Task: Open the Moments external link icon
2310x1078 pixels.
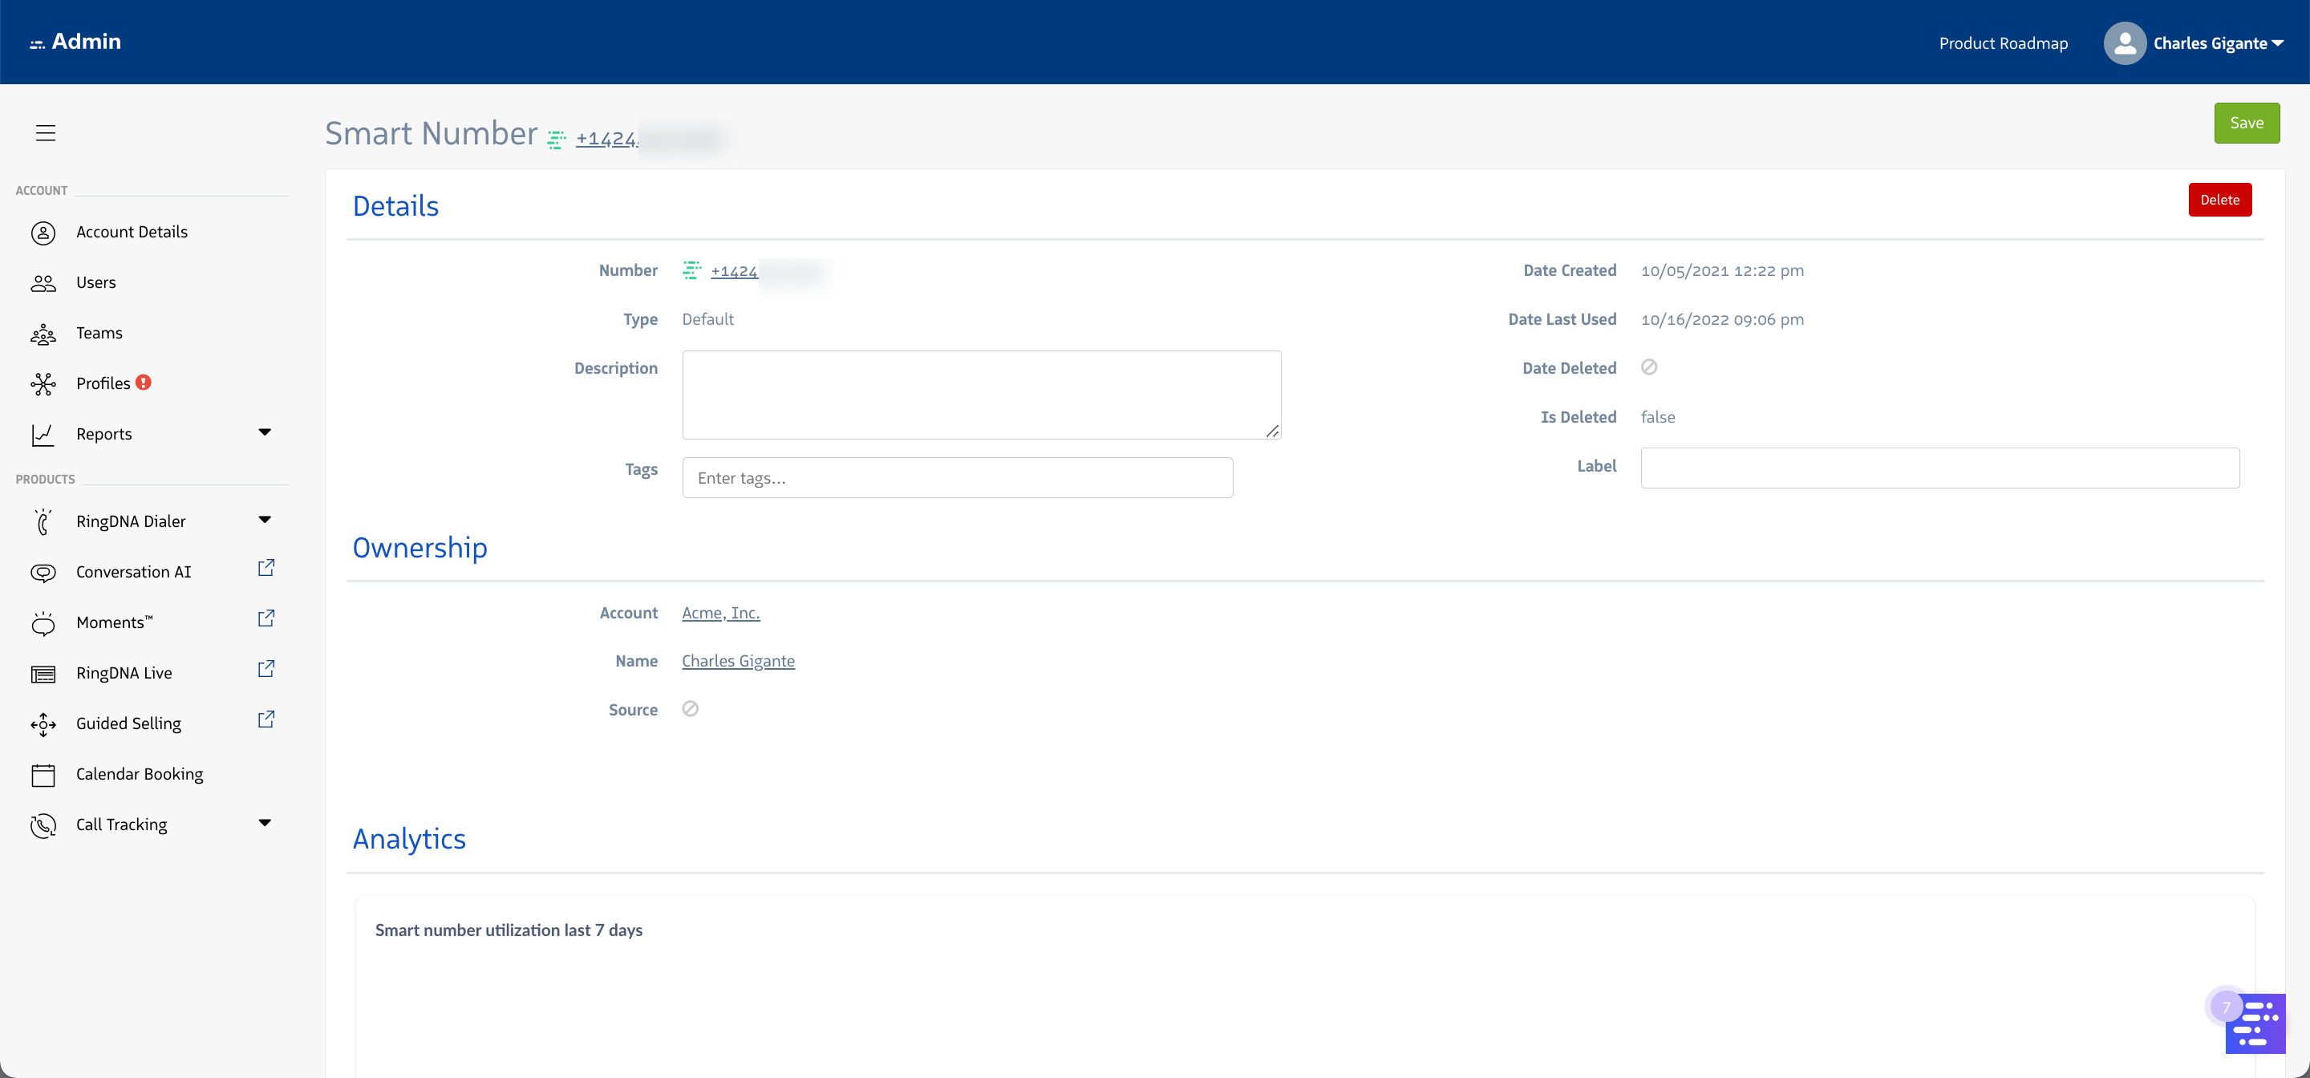Action: [x=266, y=619]
